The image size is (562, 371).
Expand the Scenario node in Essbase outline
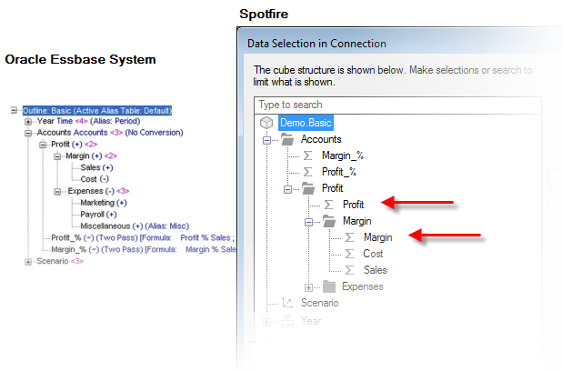tap(28, 262)
